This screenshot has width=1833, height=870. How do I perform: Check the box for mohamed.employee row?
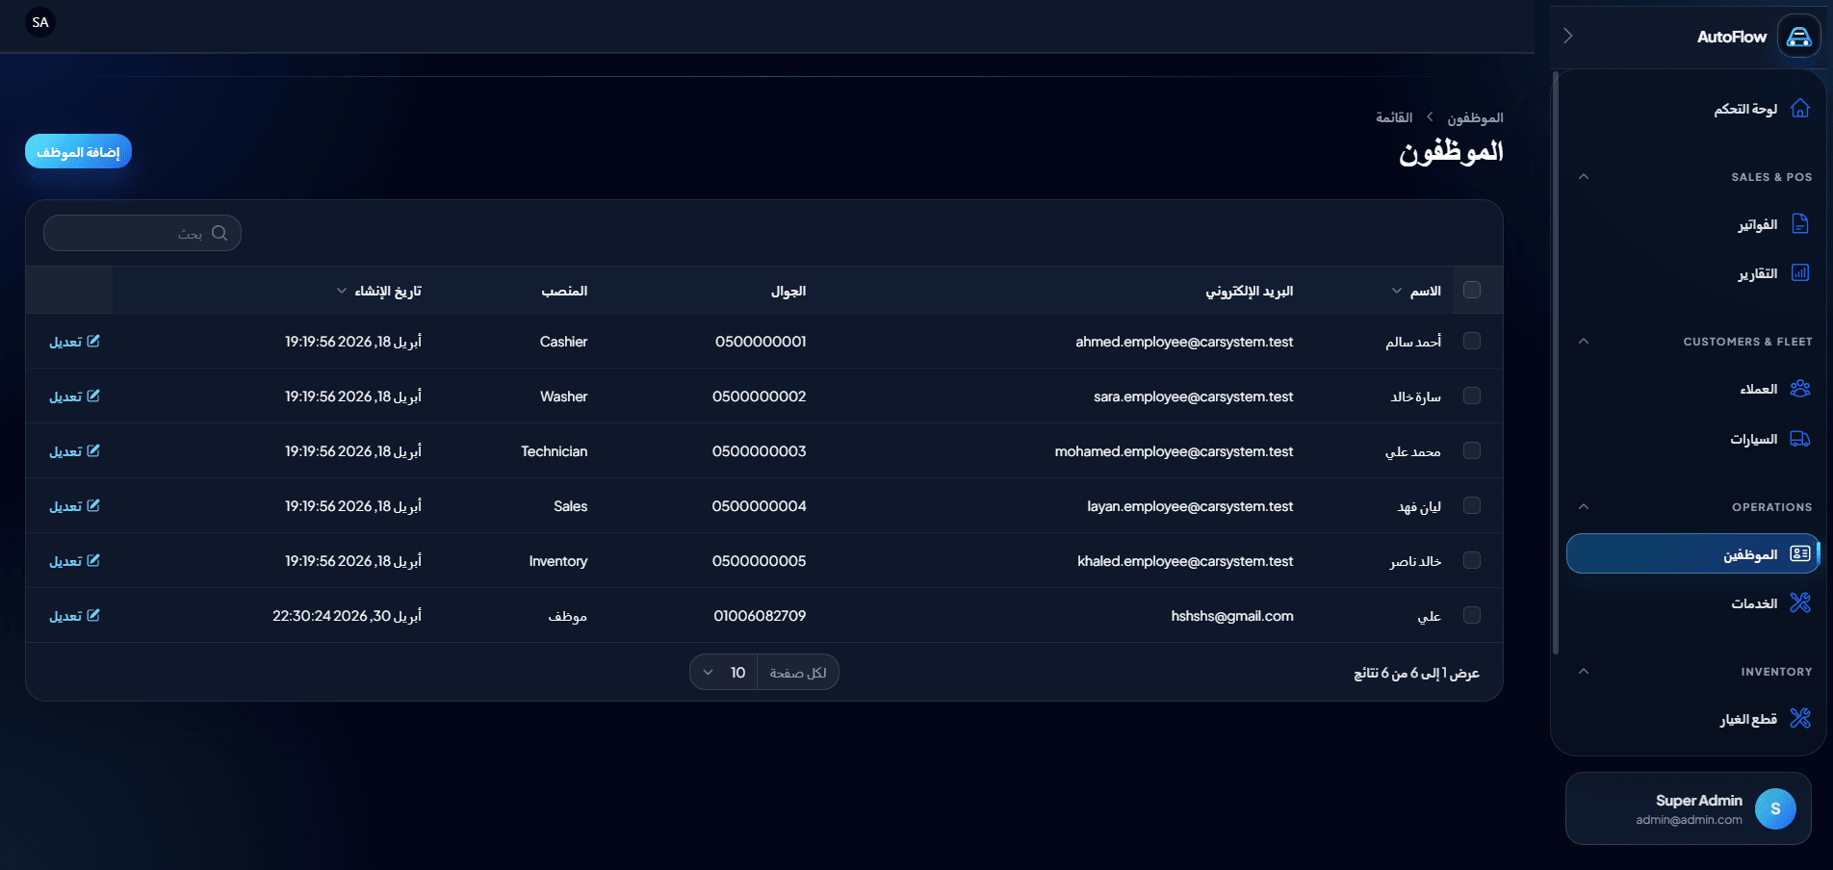[x=1472, y=450]
